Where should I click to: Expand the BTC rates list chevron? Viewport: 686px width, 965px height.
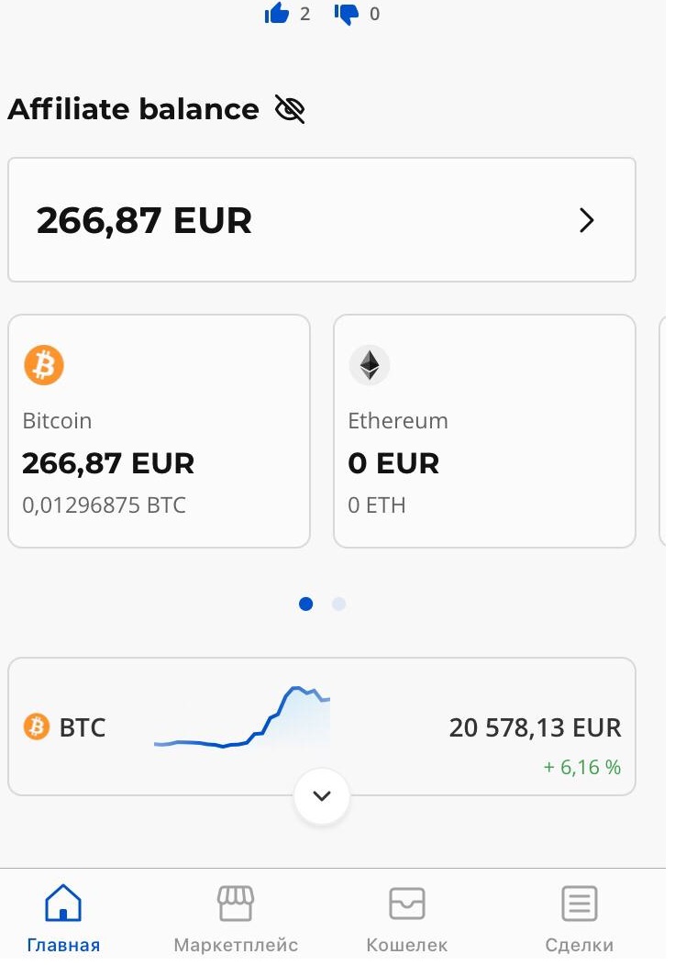tap(322, 796)
